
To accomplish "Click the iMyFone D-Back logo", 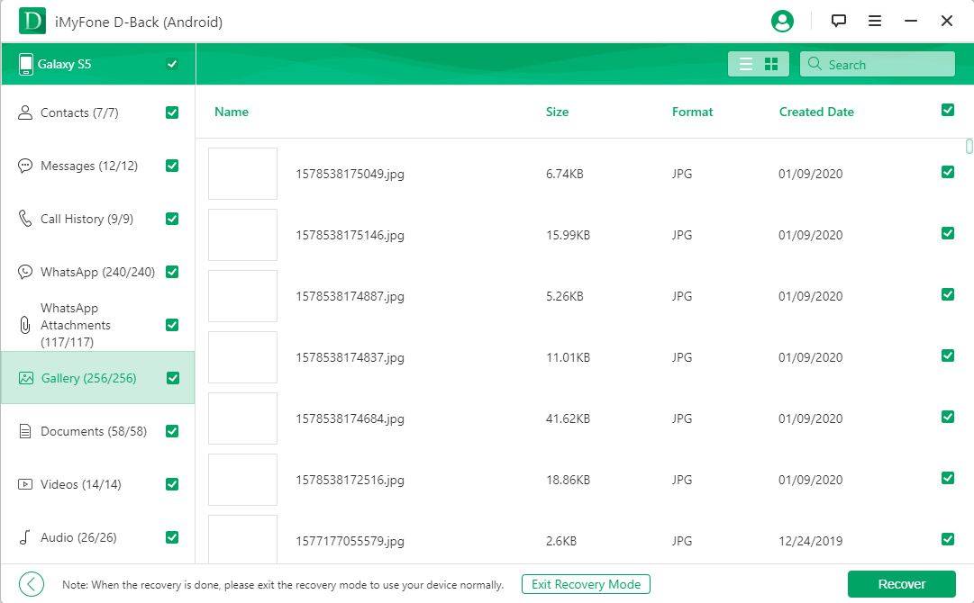I will pos(32,21).
